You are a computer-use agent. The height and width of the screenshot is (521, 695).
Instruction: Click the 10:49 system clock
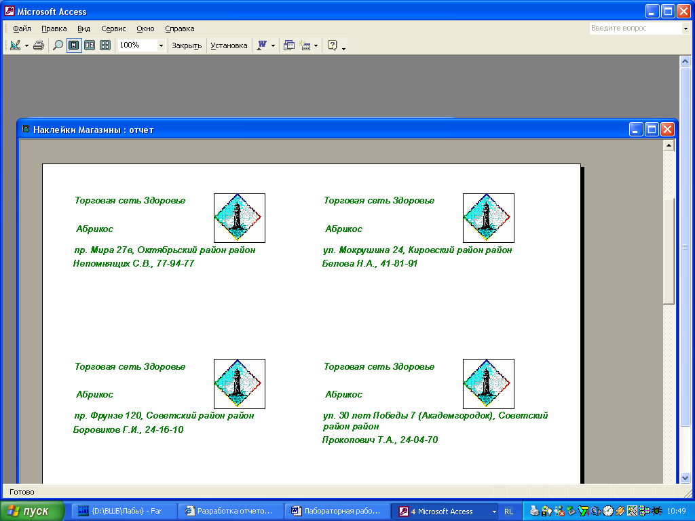click(677, 512)
